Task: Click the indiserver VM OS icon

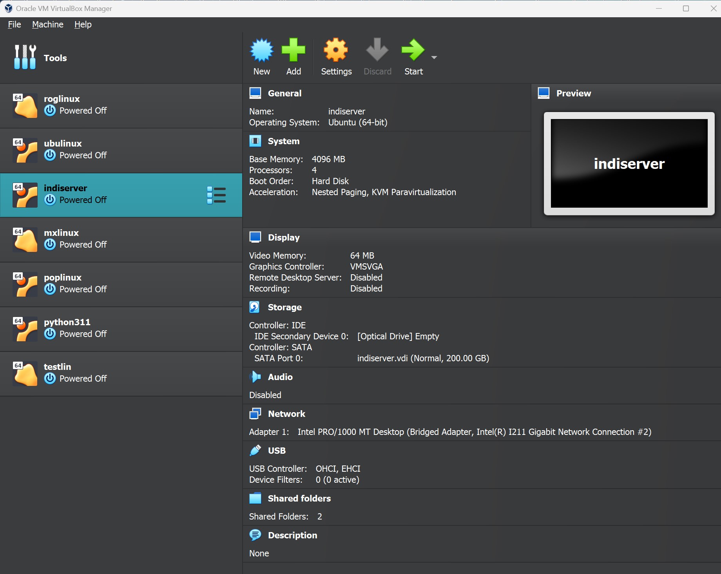Action: tap(25, 195)
